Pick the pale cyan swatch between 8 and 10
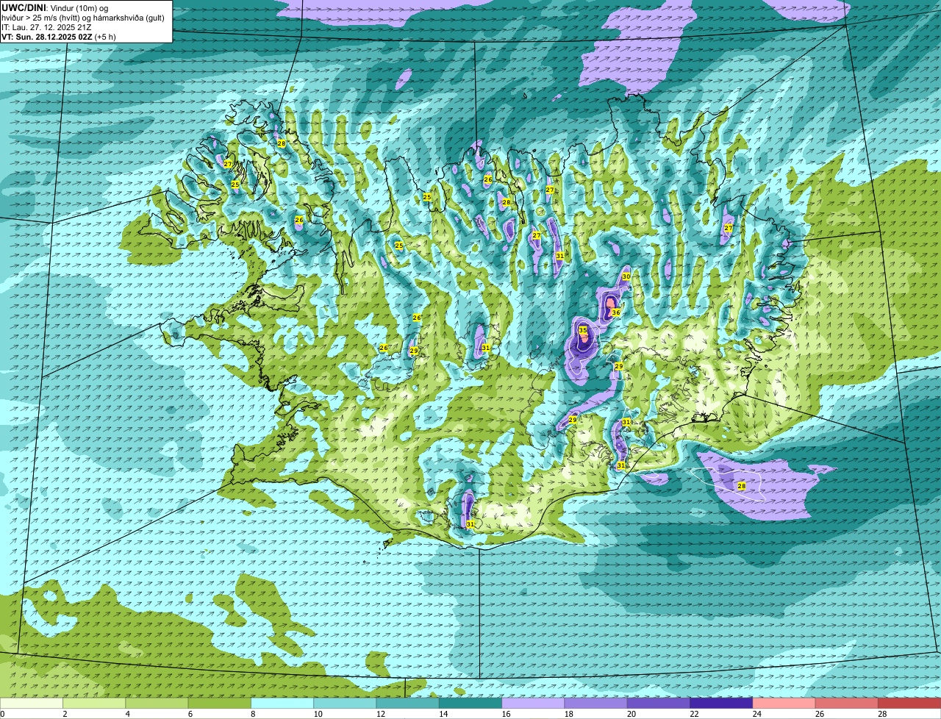Screen dimensions: 941x719 (282, 703)
